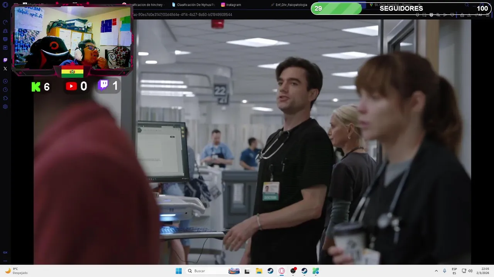Image resolution: width=494 pixels, height=277 pixels.
Task: Click the translate page icon
Action: [x=438, y=15]
